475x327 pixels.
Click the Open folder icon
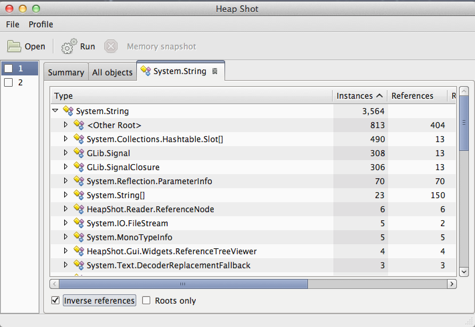click(14, 46)
